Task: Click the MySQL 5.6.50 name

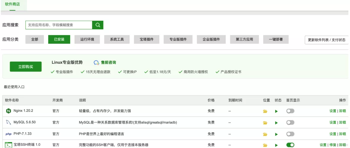Action: 24,122
